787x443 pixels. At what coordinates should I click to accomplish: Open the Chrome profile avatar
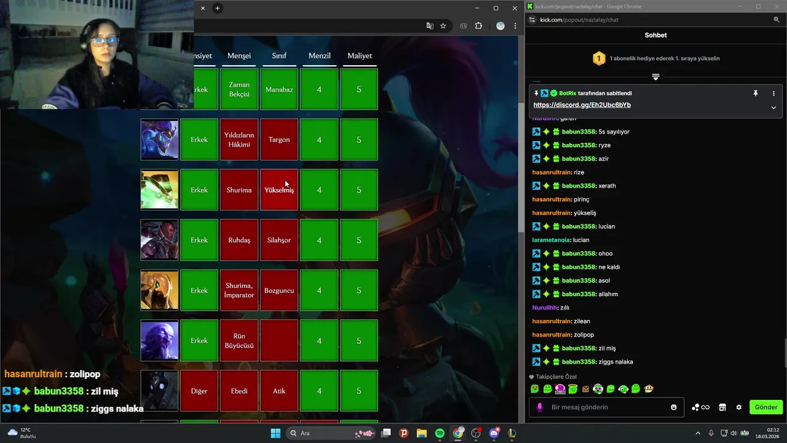(500, 26)
